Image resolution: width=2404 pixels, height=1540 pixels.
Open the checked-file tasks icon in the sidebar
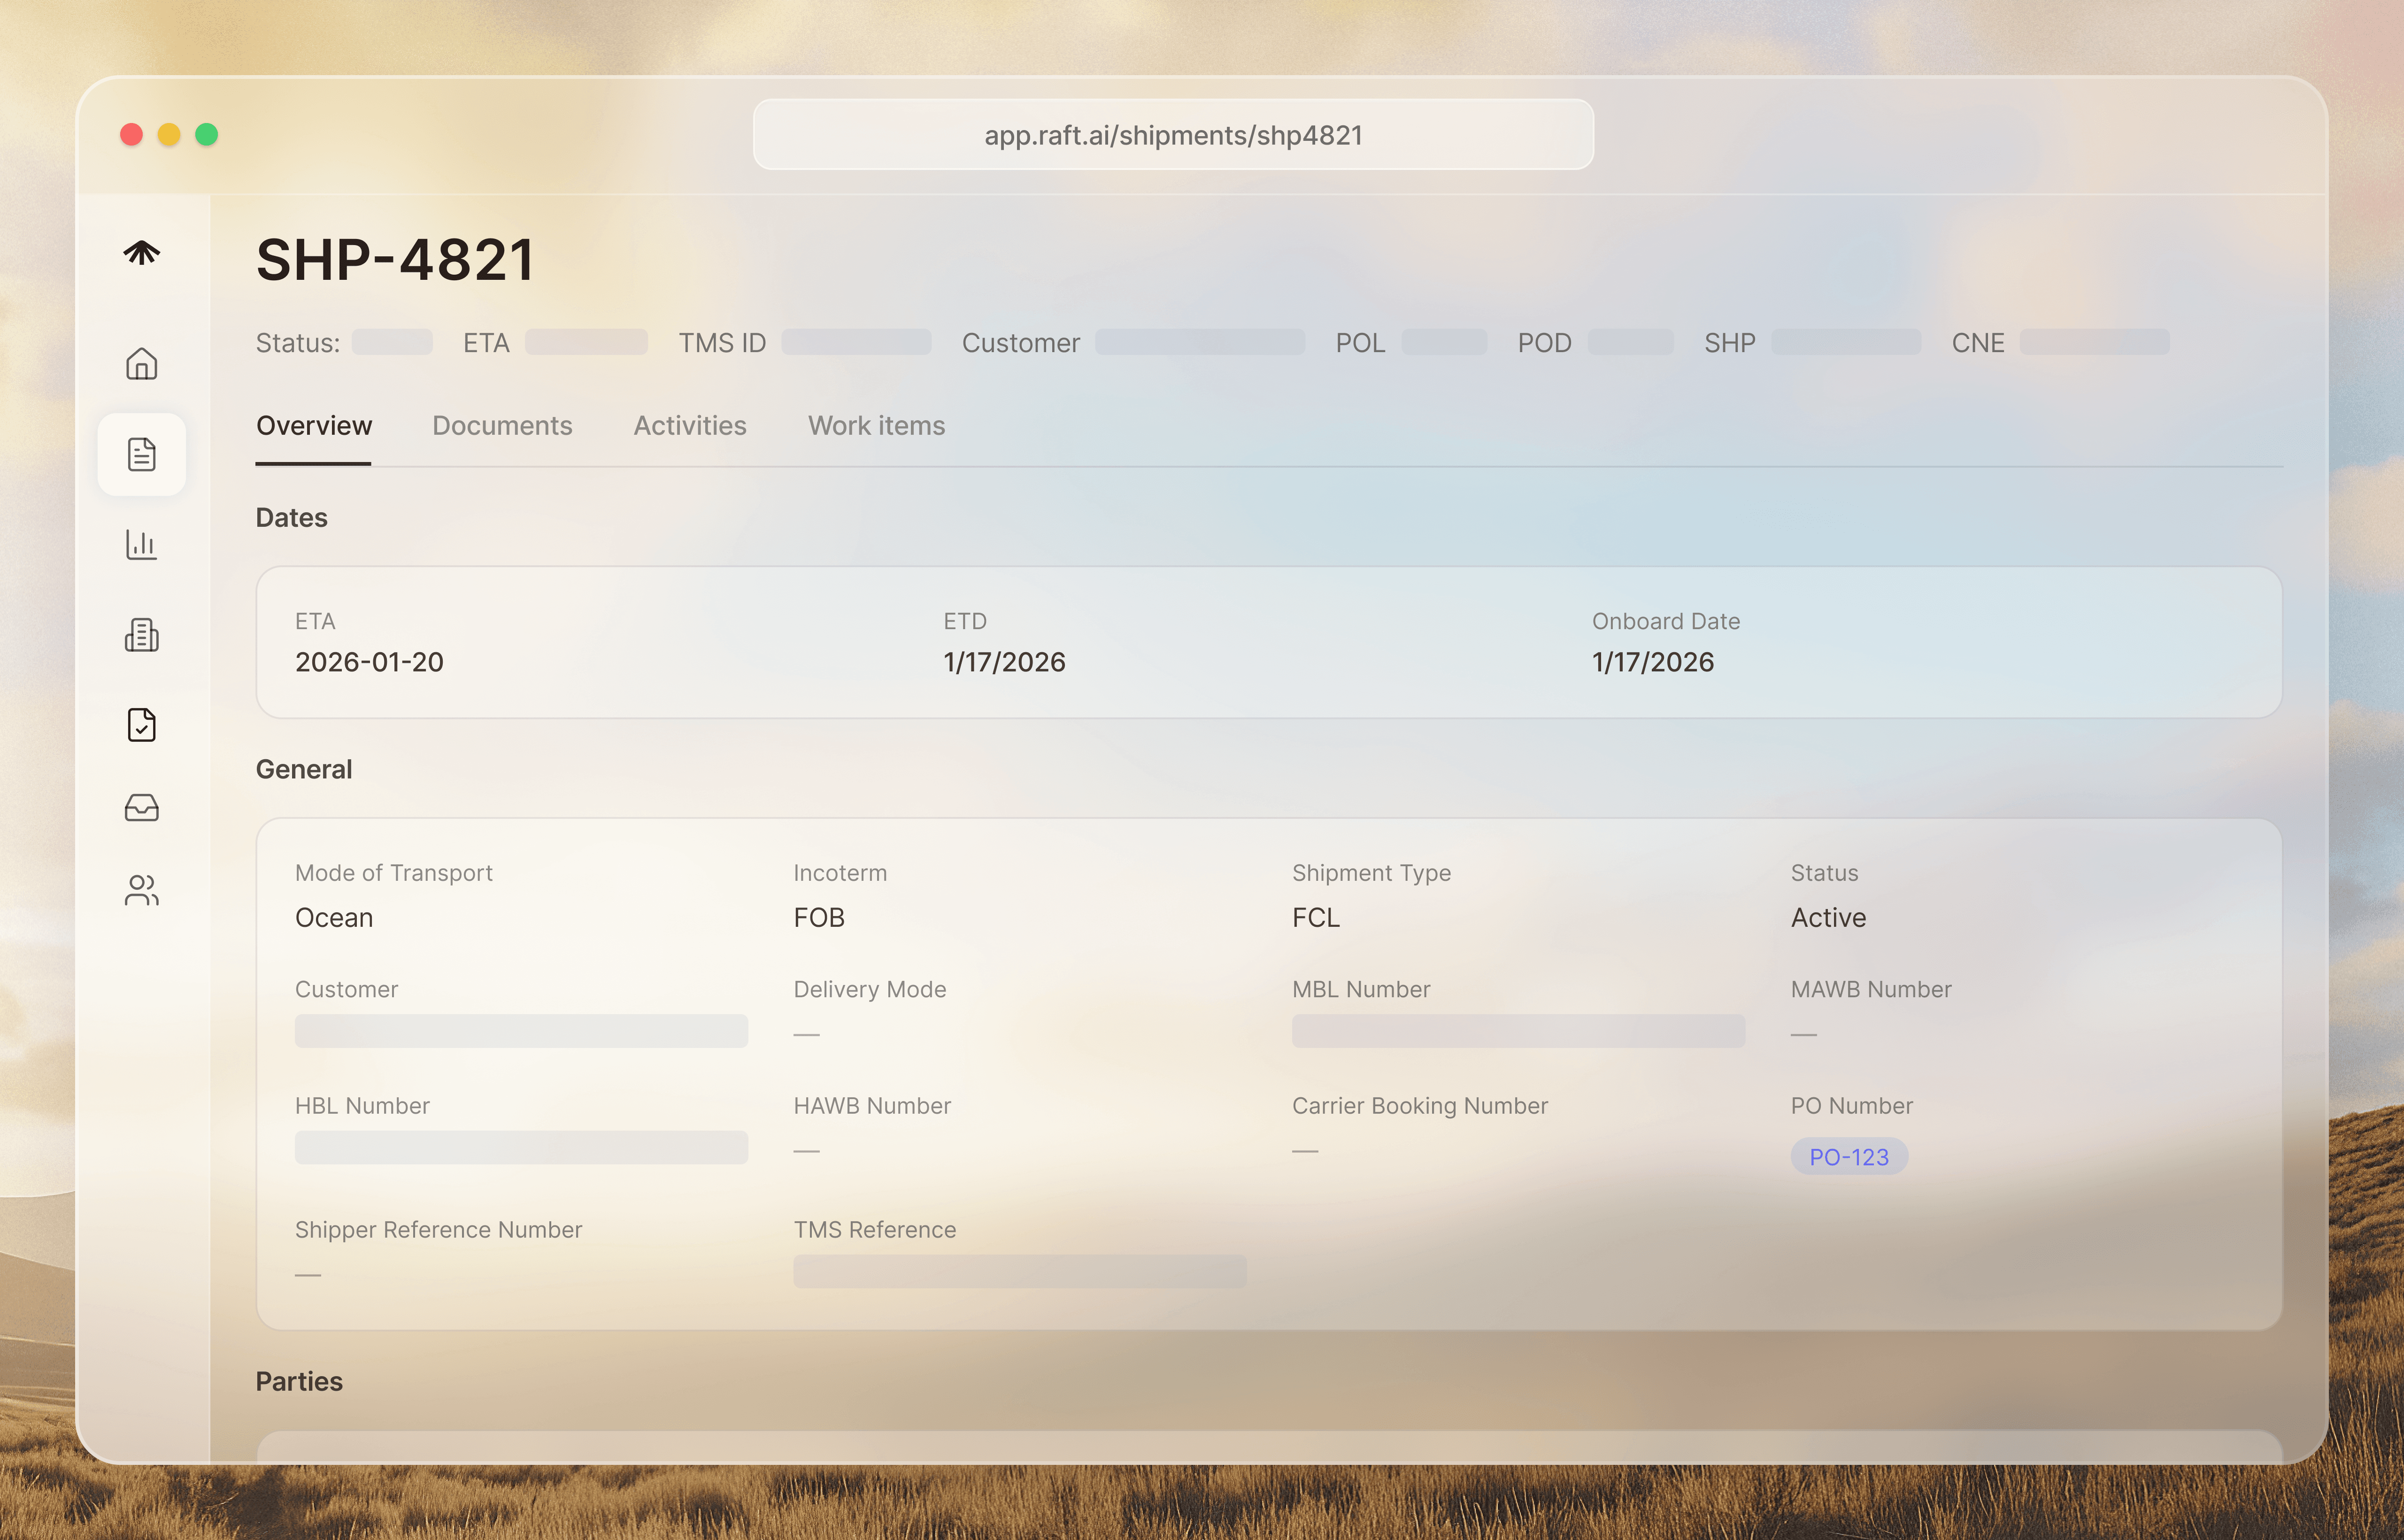pos(141,725)
